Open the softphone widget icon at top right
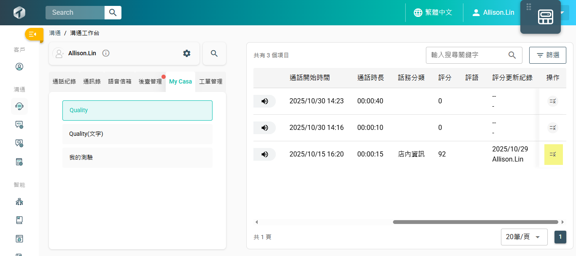The height and width of the screenshot is (256, 576). [x=545, y=17]
